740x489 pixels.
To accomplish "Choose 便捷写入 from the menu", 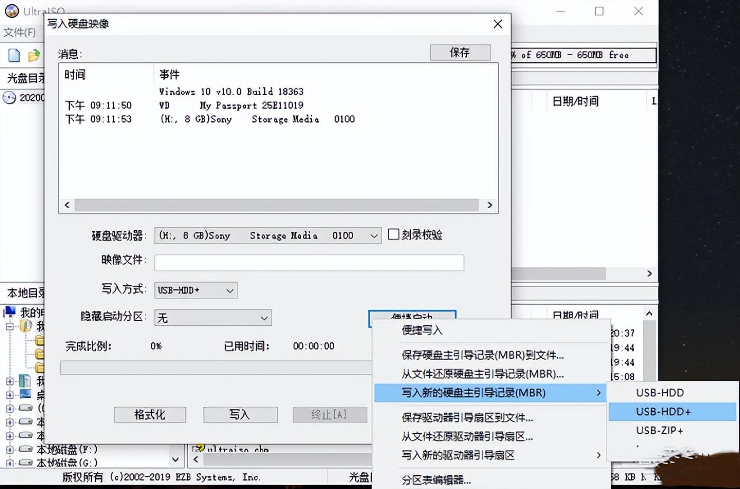I will click(422, 330).
